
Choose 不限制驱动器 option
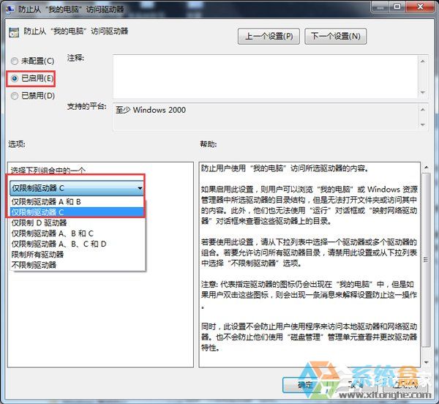pyautogui.click(x=78, y=264)
